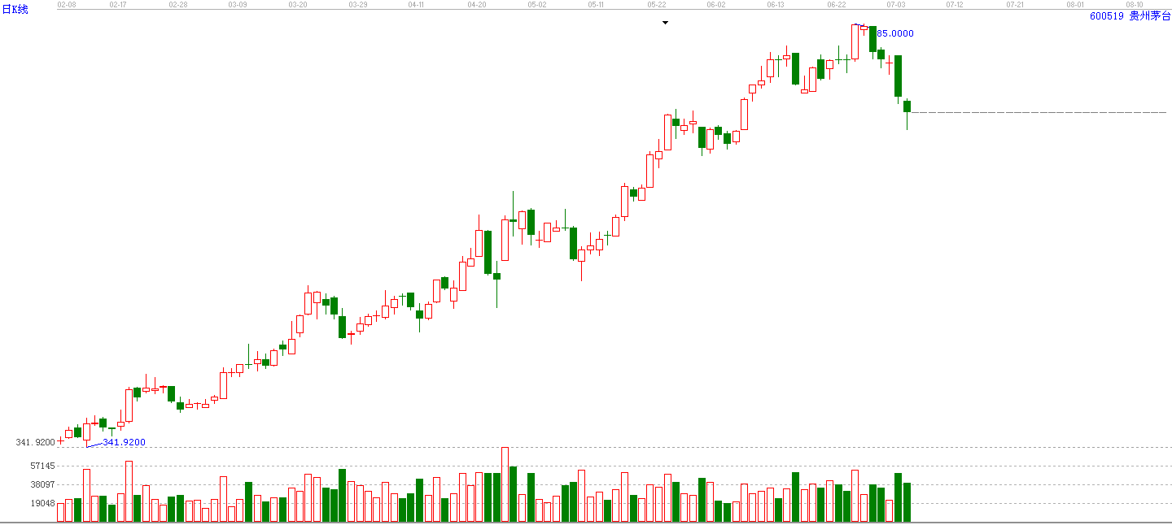Click the 03-09 date label

237,4
